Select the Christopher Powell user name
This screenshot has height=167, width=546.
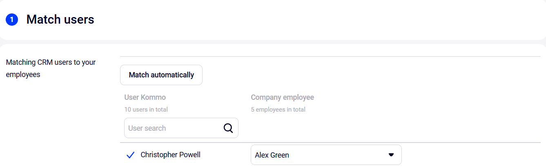coord(170,155)
